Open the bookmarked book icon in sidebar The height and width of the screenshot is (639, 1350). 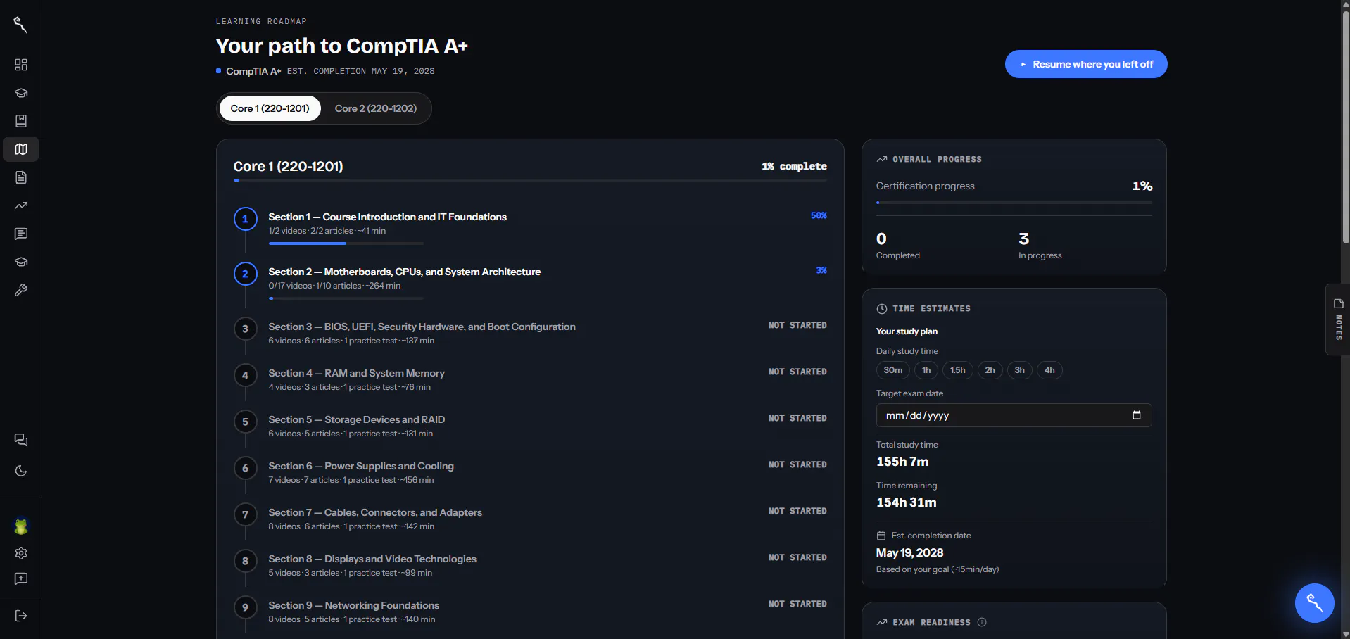(x=21, y=121)
